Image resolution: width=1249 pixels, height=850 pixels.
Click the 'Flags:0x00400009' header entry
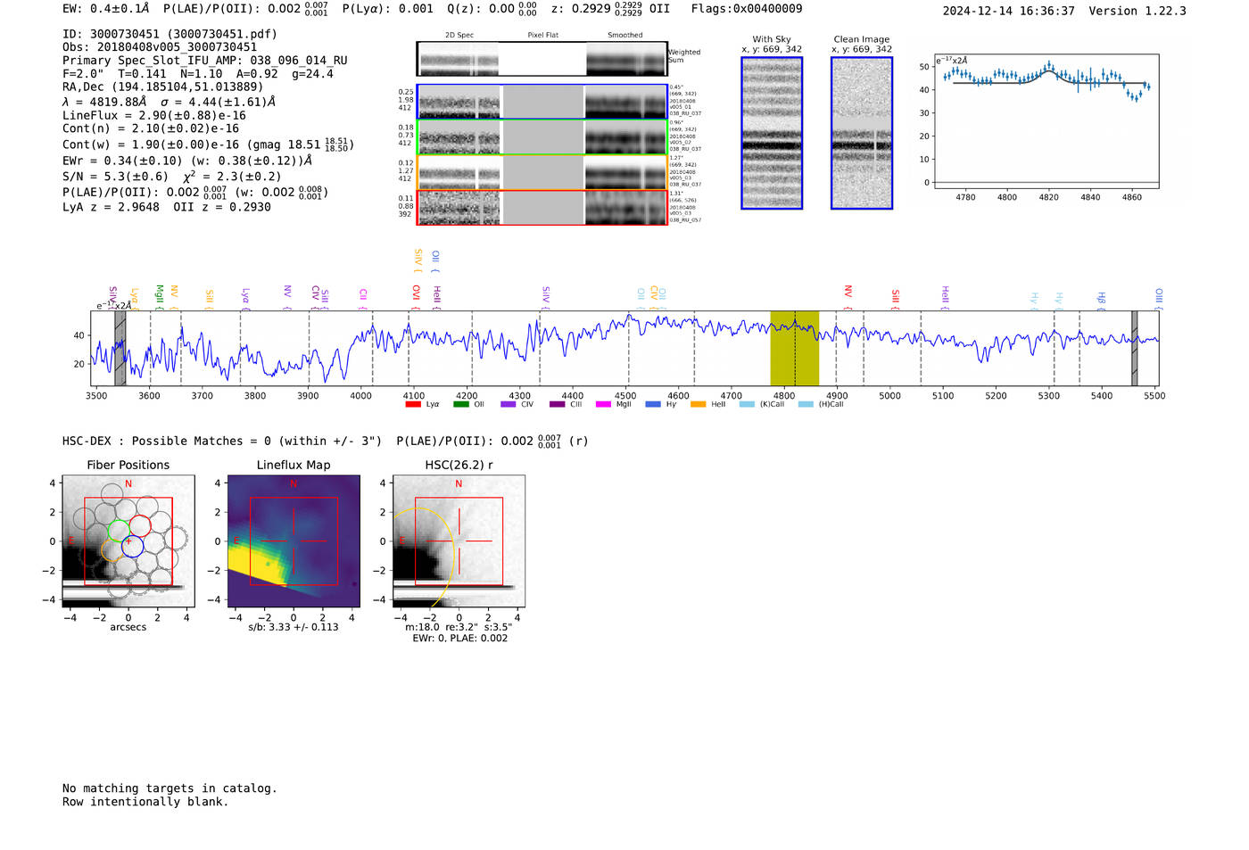coord(747,9)
